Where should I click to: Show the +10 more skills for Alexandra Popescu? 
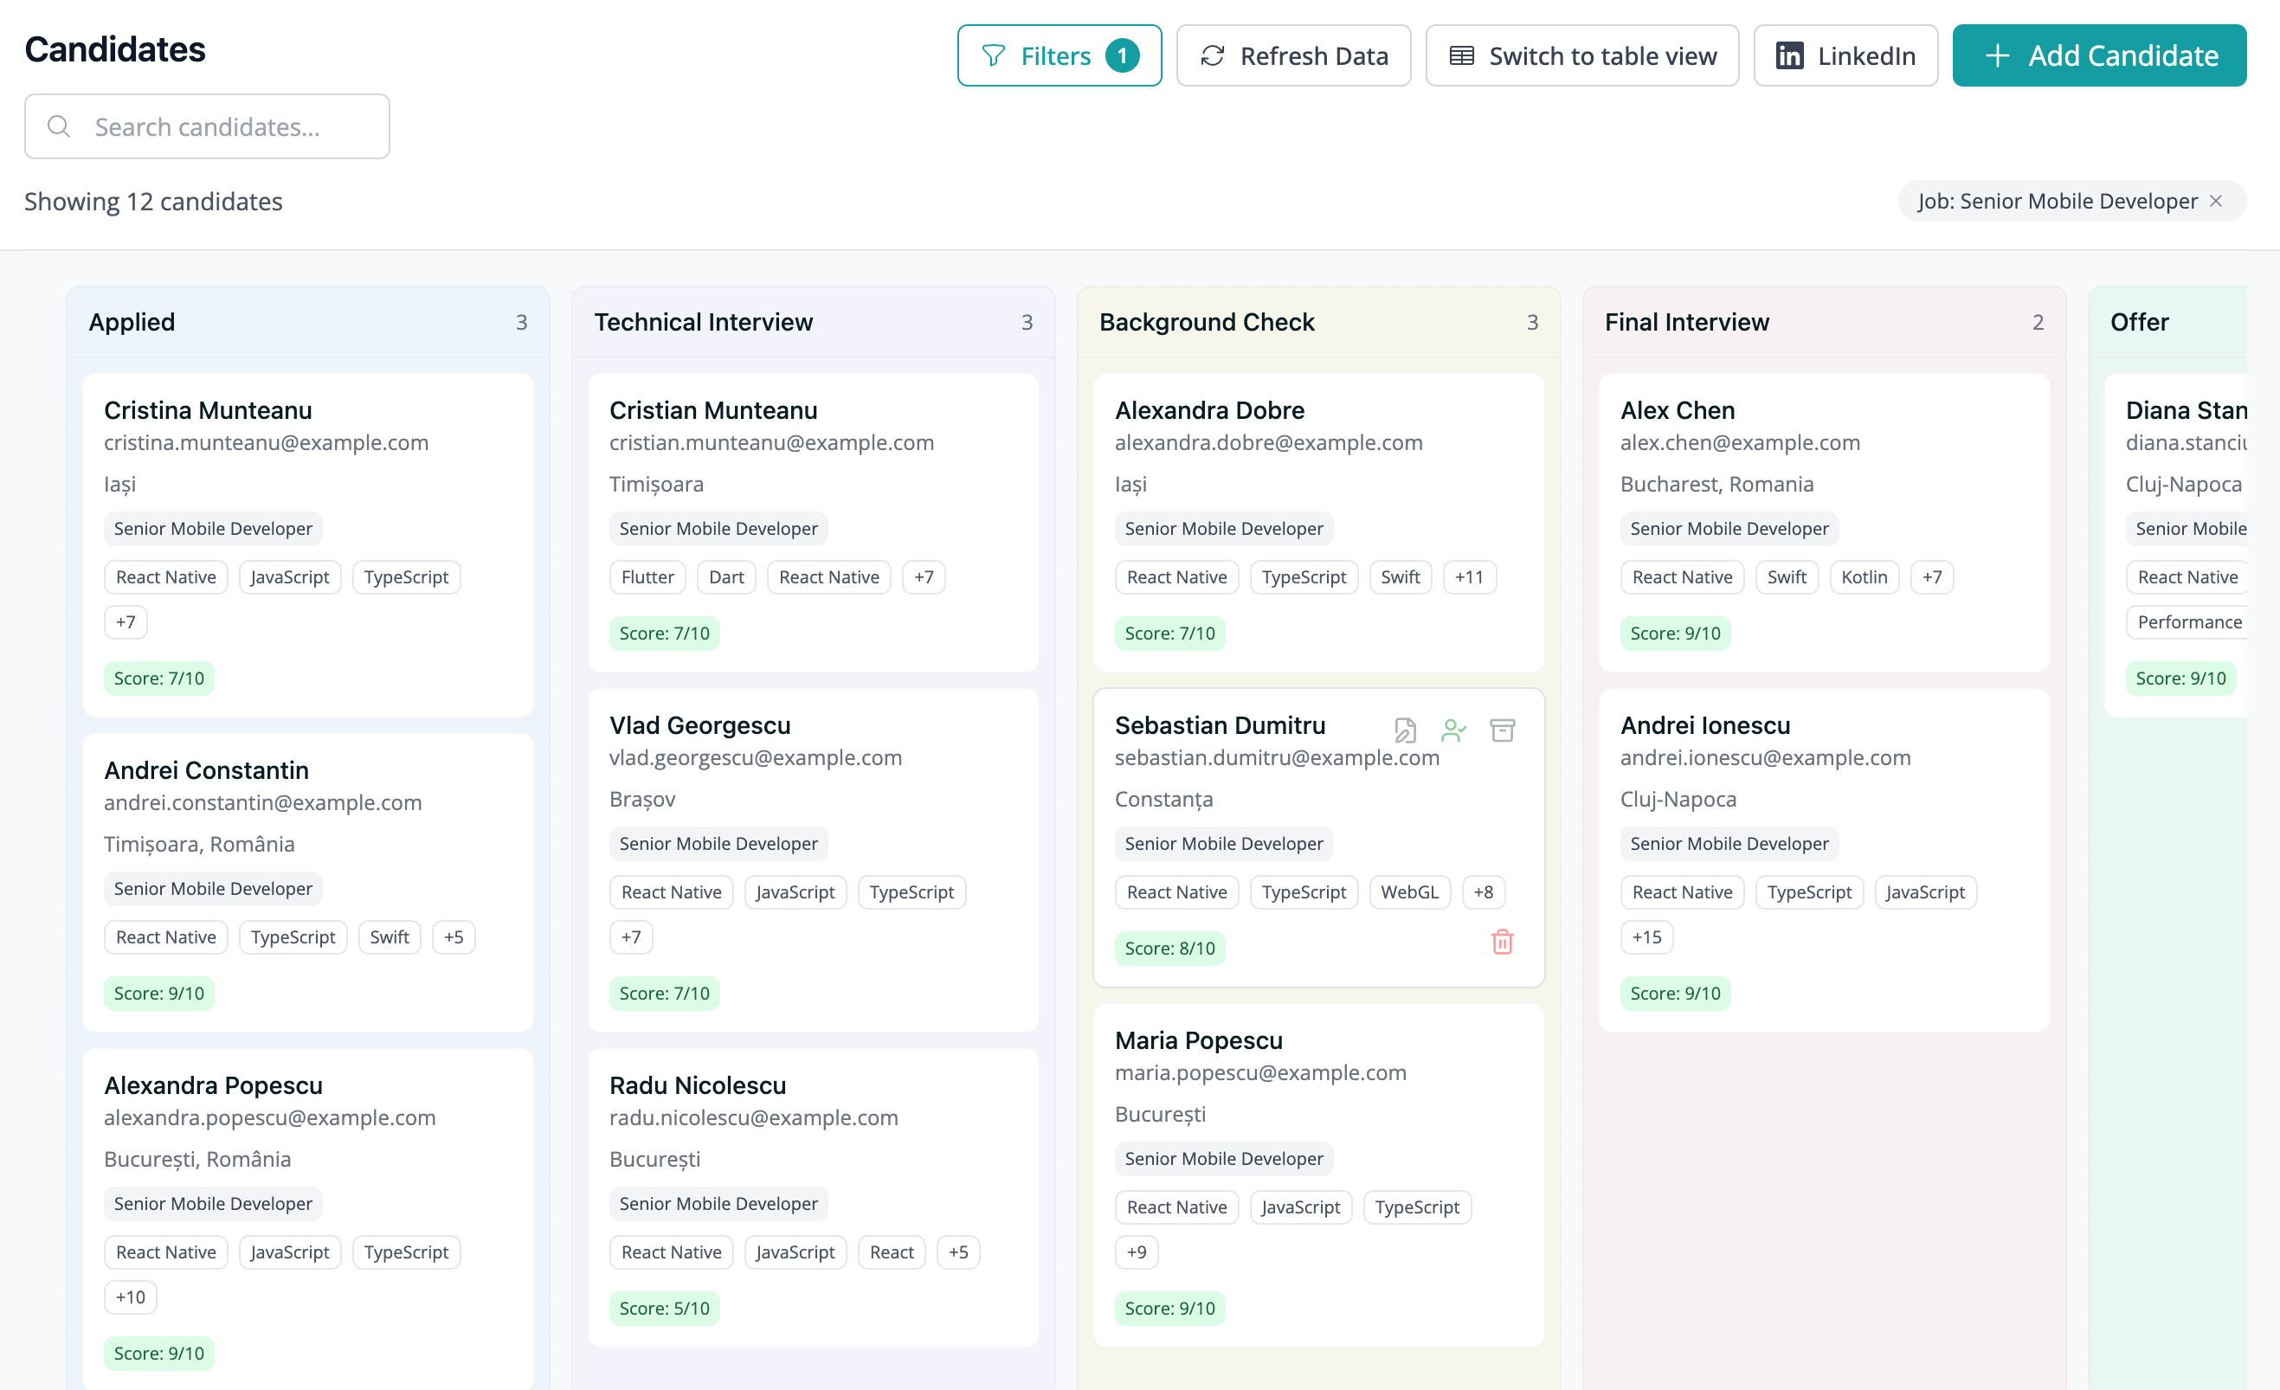pyautogui.click(x=130, y=1297)
